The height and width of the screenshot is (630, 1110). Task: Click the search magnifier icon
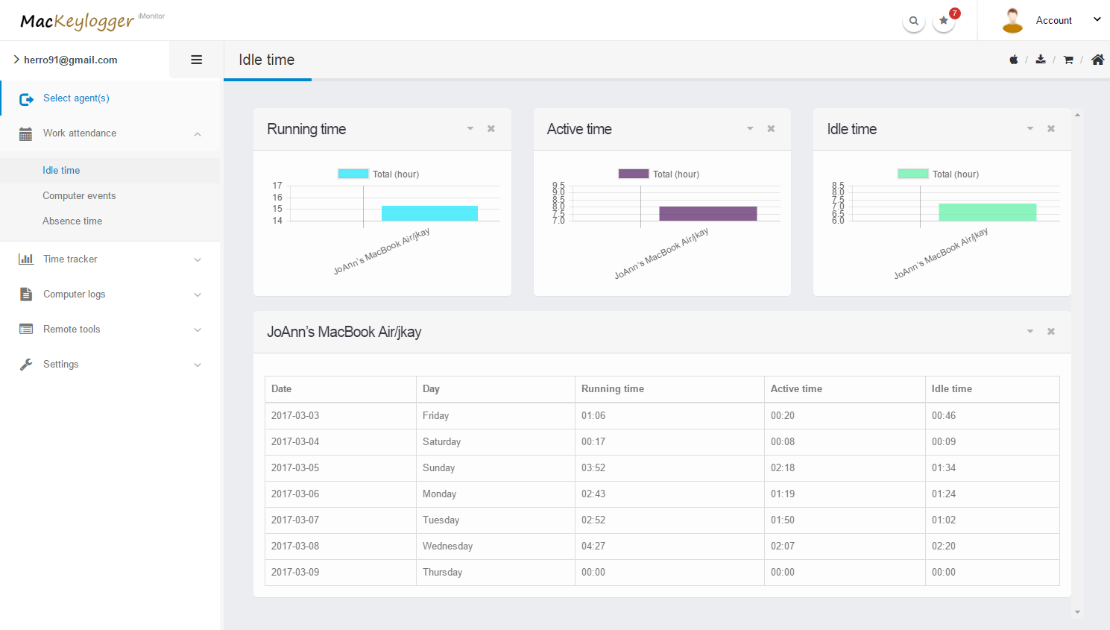913,21
